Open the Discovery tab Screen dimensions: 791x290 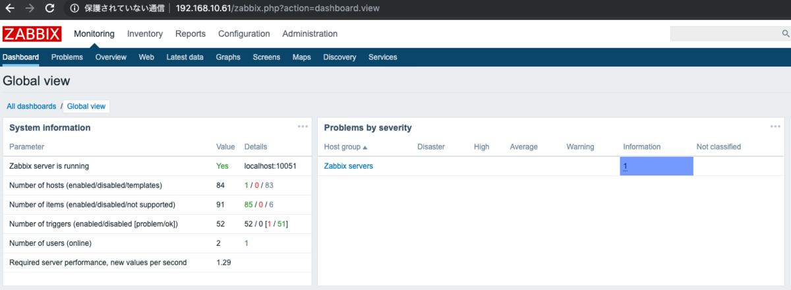[339, 57]
